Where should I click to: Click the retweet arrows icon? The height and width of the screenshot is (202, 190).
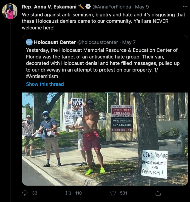(x=68, y=193)
